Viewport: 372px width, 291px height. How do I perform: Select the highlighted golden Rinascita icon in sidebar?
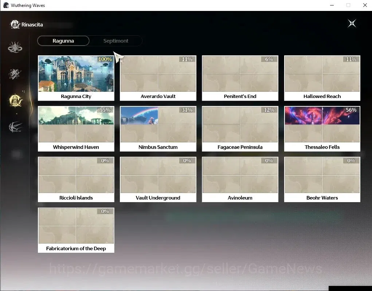[x=16, y=100]
